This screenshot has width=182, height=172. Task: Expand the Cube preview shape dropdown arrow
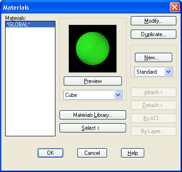pyautogui.click(x=118, y=95)
